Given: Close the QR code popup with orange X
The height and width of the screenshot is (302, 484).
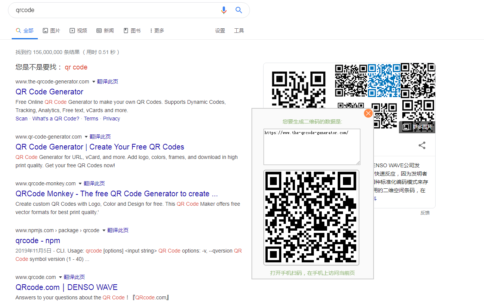Looking at the screenshot, I should [x=368, y=113].
